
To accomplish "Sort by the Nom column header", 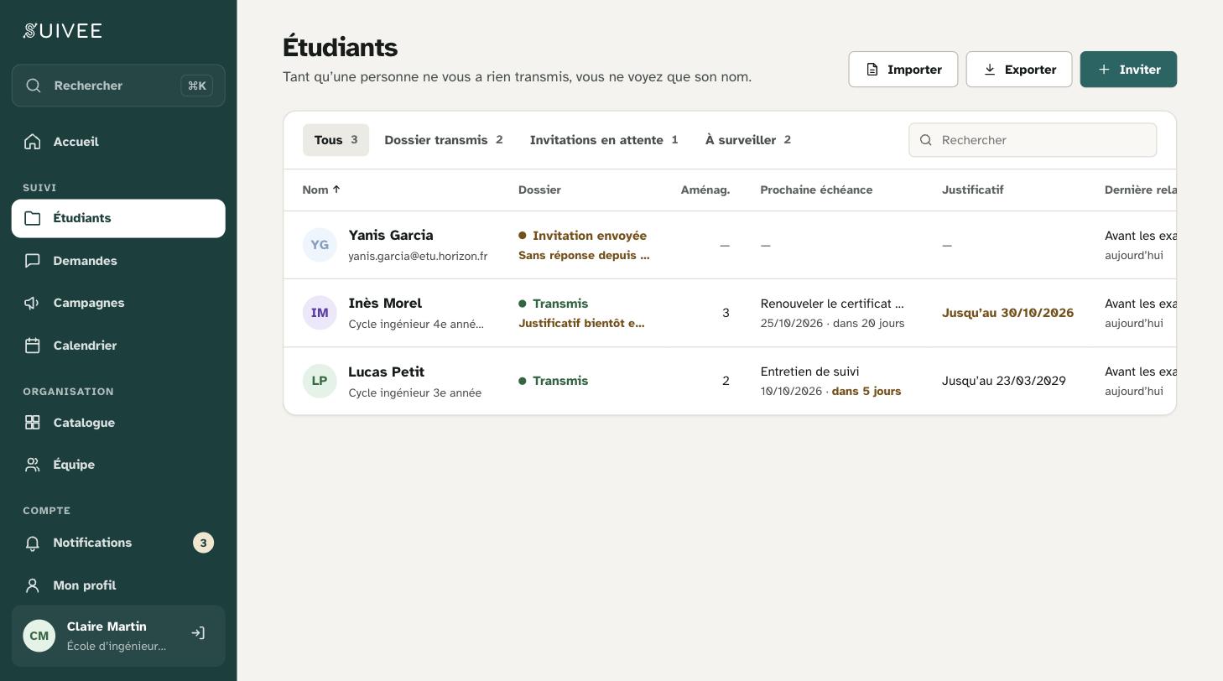I will (321, 190).
